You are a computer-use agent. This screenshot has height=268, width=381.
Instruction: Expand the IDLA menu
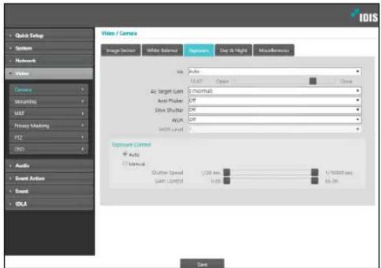tap(49, 204)
